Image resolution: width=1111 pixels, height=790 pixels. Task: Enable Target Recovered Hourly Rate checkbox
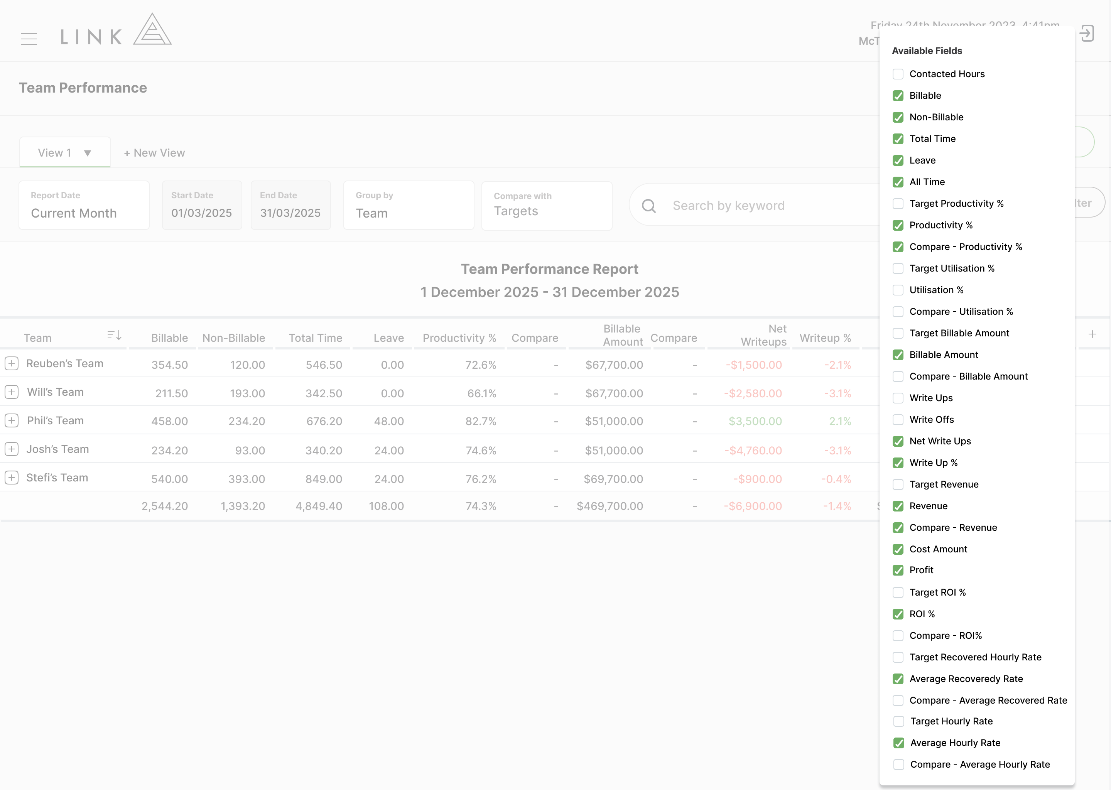898,657
